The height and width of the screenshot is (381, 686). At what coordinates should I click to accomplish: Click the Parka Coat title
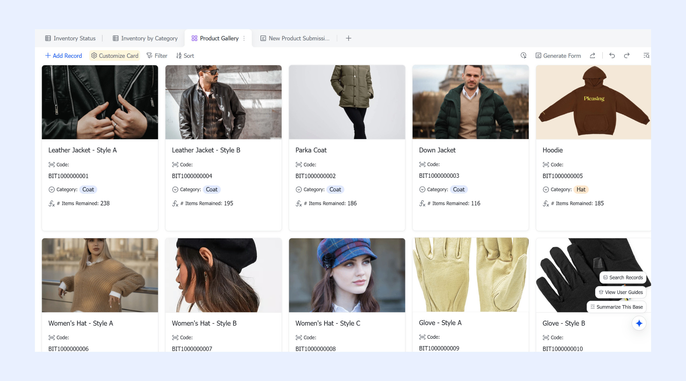tap(311, 150)
